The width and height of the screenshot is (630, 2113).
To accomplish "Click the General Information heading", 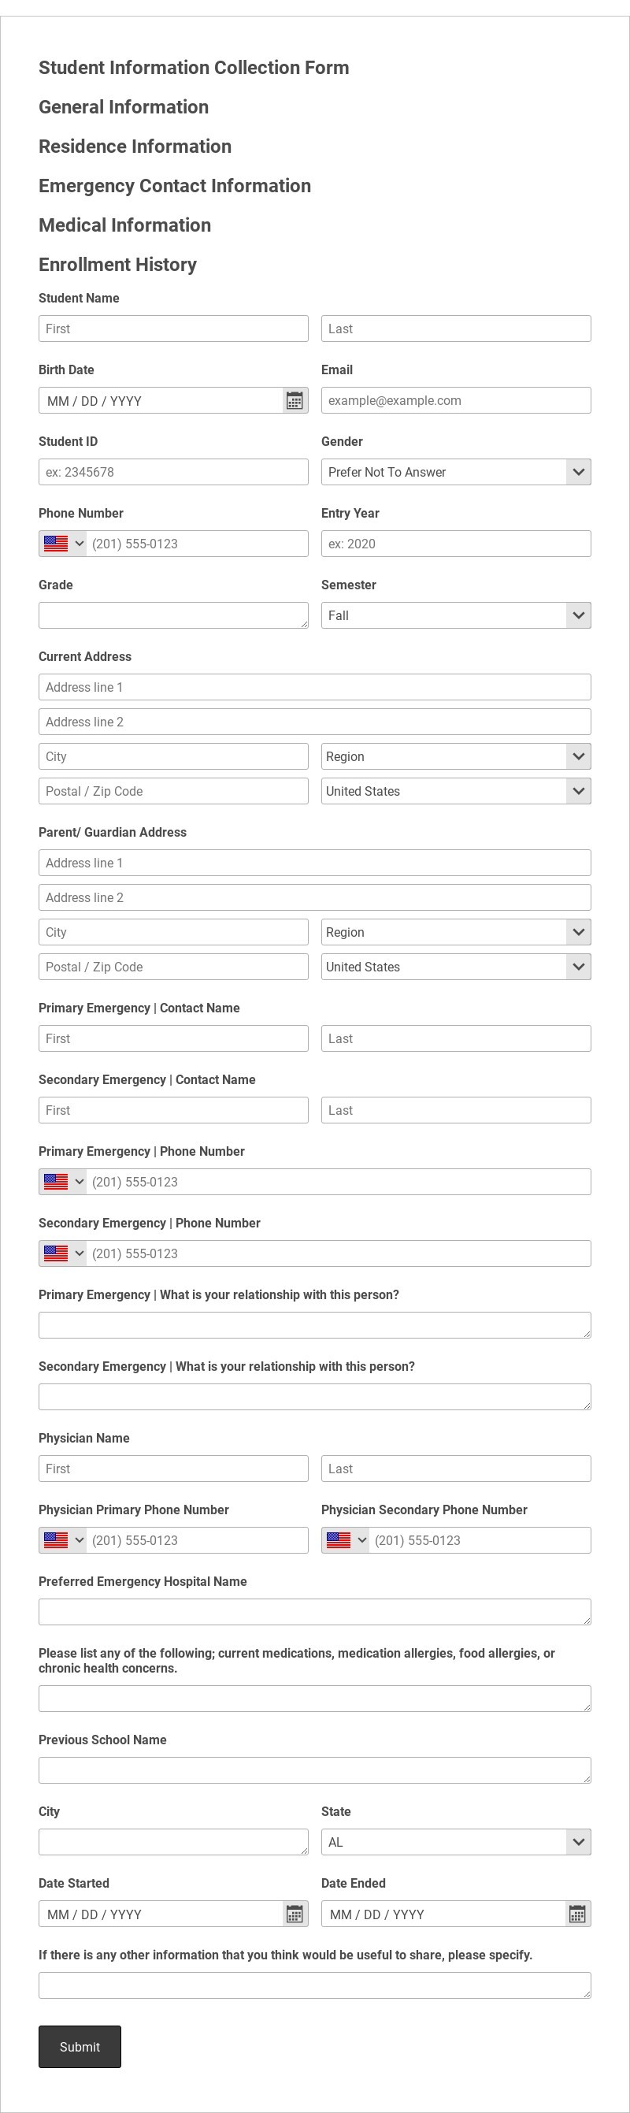I will tap(123, 106).
